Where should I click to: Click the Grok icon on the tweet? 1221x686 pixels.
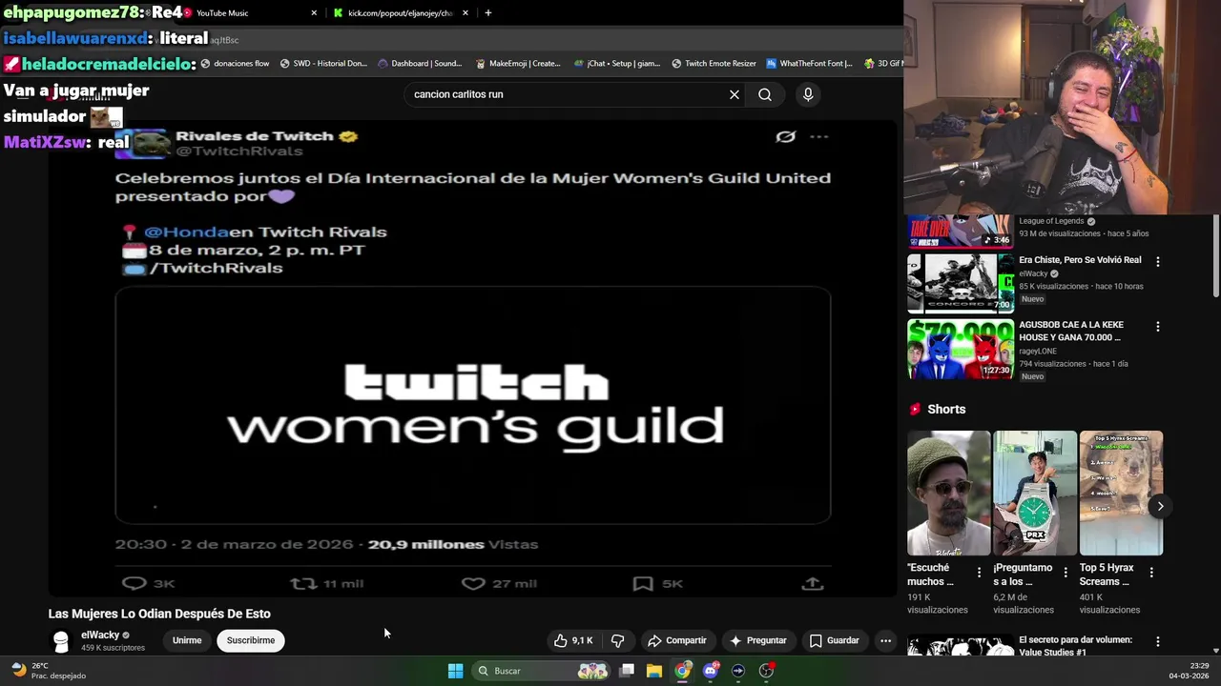point(785,137)
